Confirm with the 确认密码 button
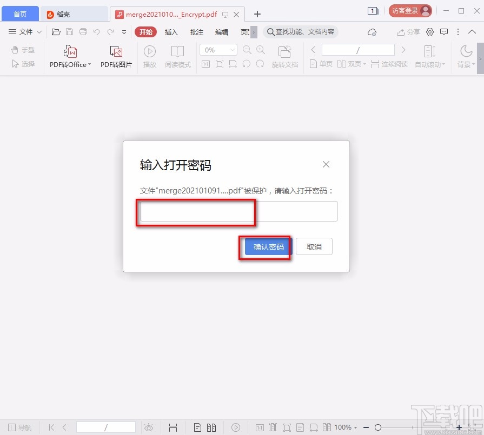 tap(266, 246)
